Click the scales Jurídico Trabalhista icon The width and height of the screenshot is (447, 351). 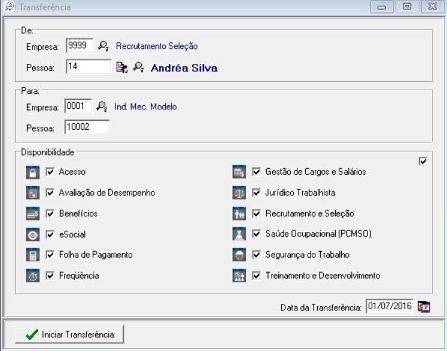pos(239,193)
